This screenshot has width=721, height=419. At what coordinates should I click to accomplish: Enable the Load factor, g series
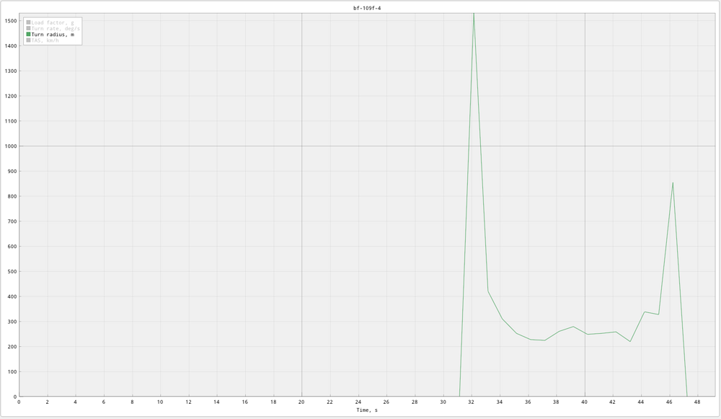click(x=52, y=22)
